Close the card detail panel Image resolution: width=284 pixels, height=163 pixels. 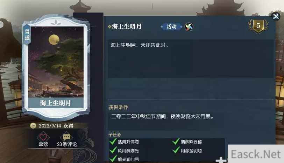(276, 16)
